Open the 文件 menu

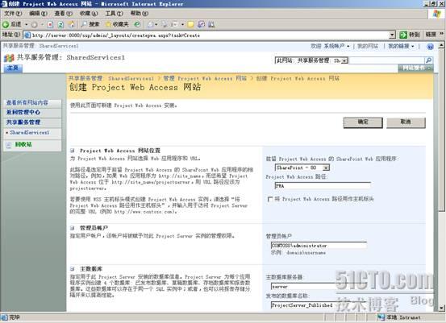tap(13, 14)
